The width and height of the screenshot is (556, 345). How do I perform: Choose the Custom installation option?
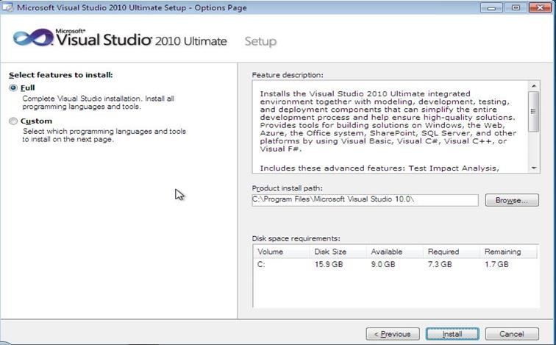(13, 121)
